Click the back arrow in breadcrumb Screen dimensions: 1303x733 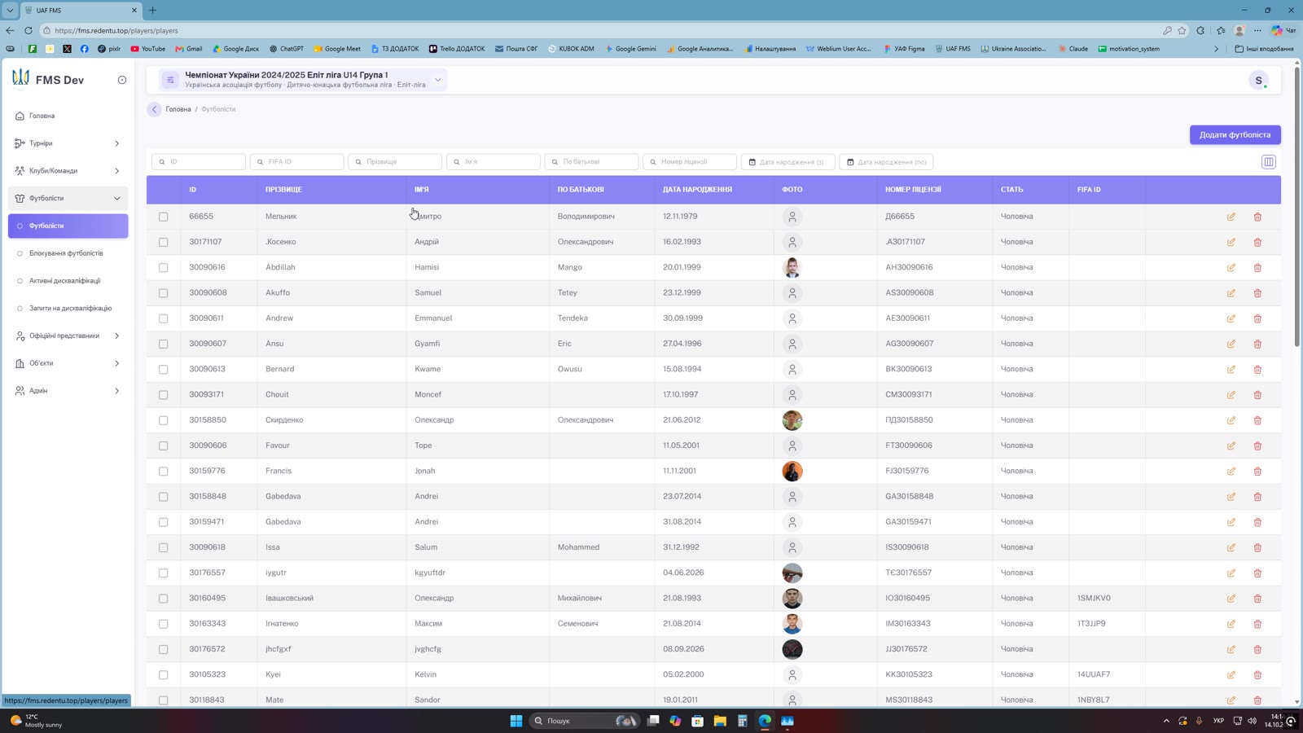[154, 109]
